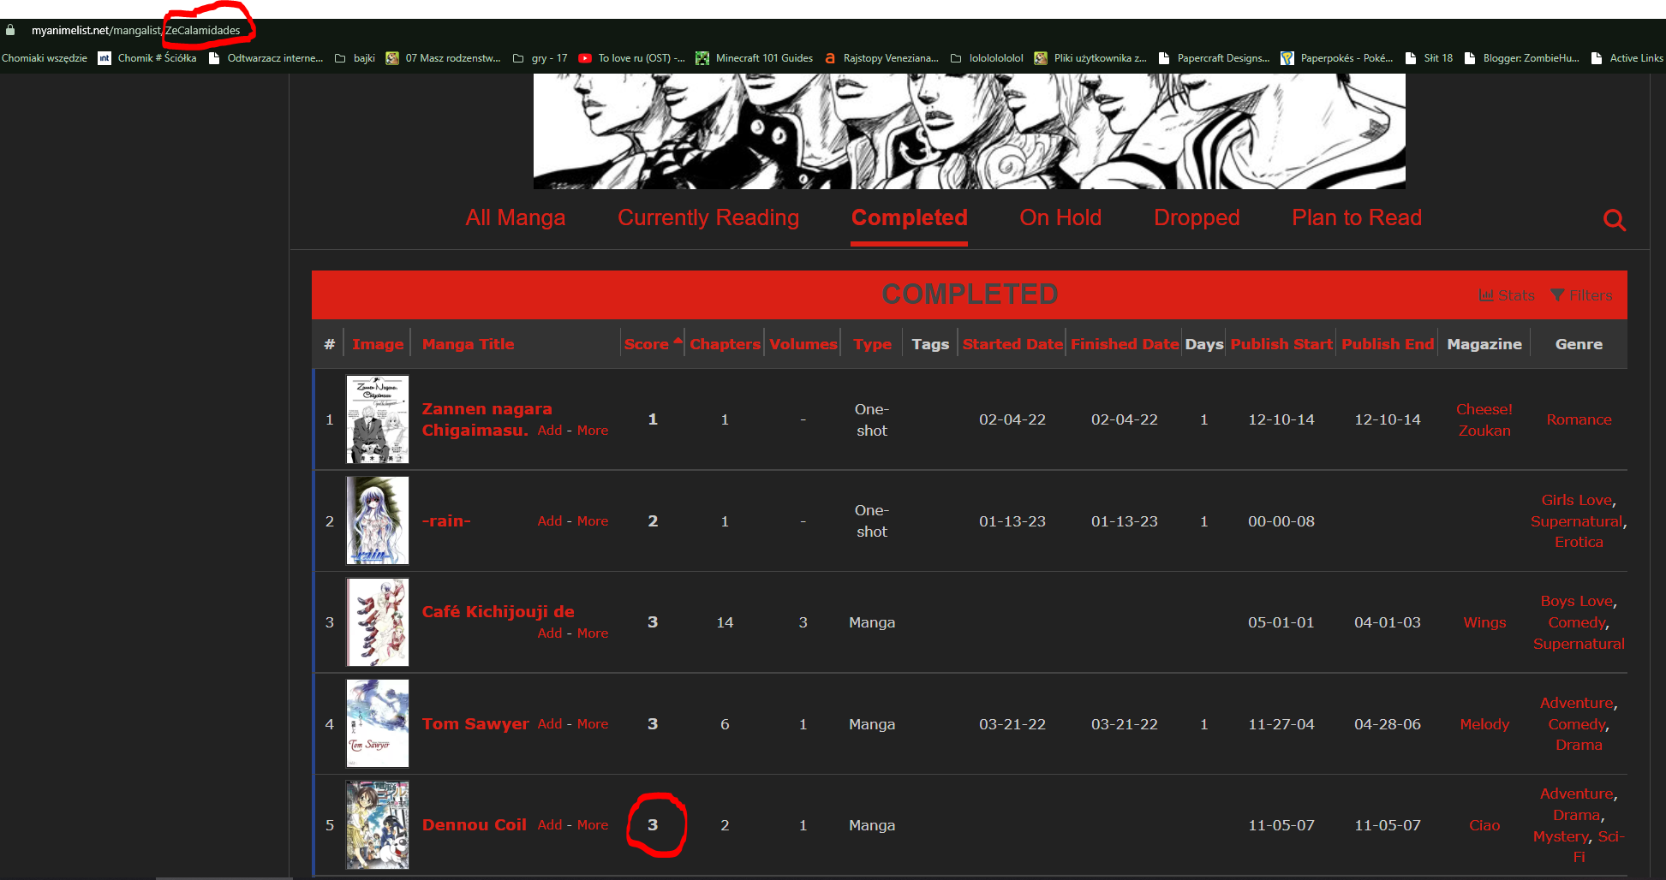Sort by the Finished Date column
Viewport: 1666px width, 880px height.
(1125, 344)
